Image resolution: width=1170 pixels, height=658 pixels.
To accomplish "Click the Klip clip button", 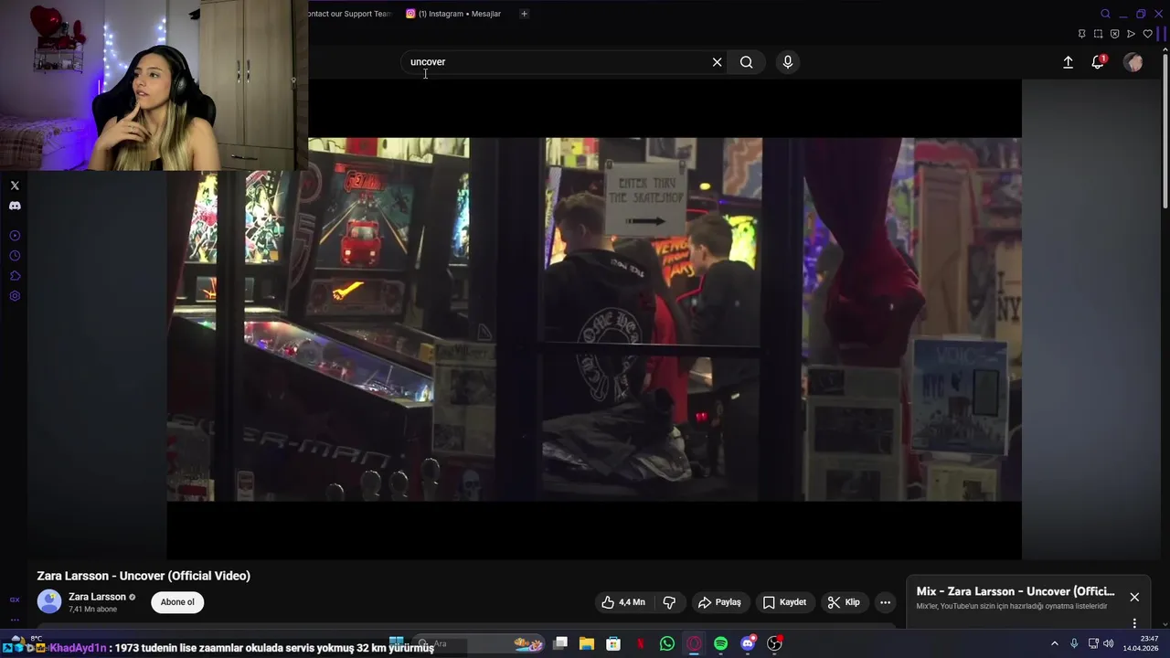I will pyautogui.click(x=844, y=602).
